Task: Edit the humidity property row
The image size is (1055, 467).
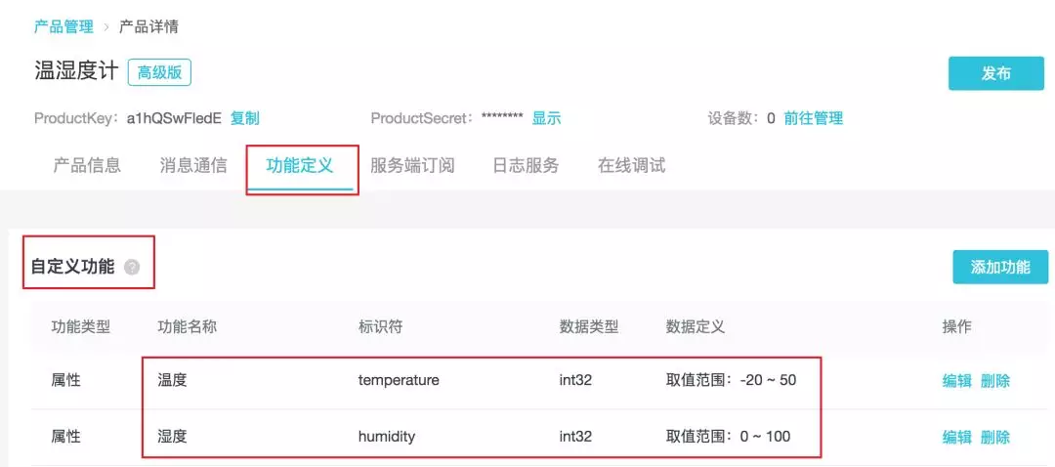Action: [x=956, y=437]
